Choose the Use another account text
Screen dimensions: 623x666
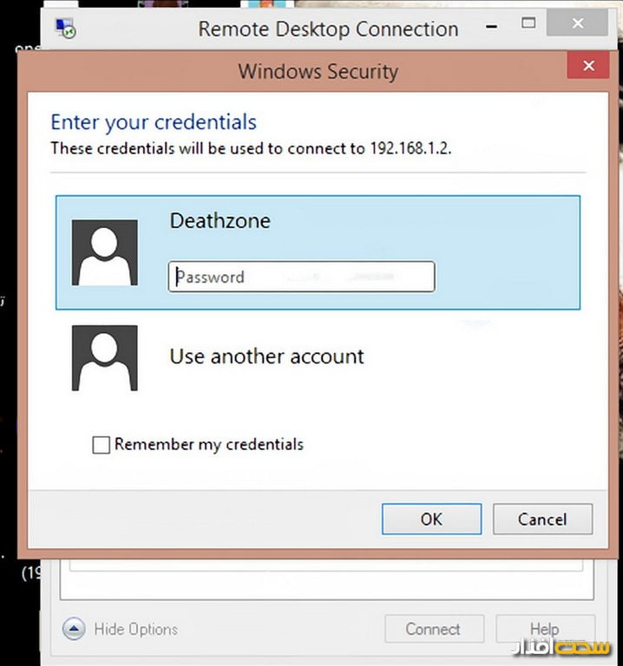266,356
